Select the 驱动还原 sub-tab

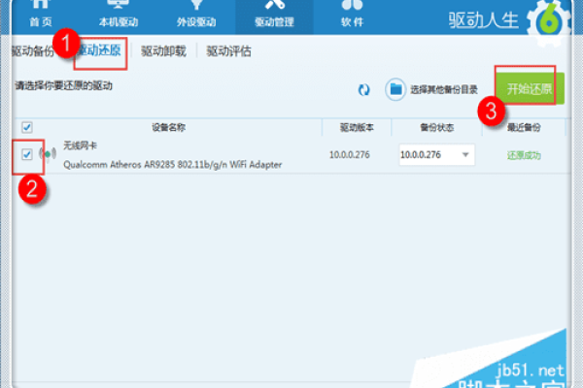point(100,50)
